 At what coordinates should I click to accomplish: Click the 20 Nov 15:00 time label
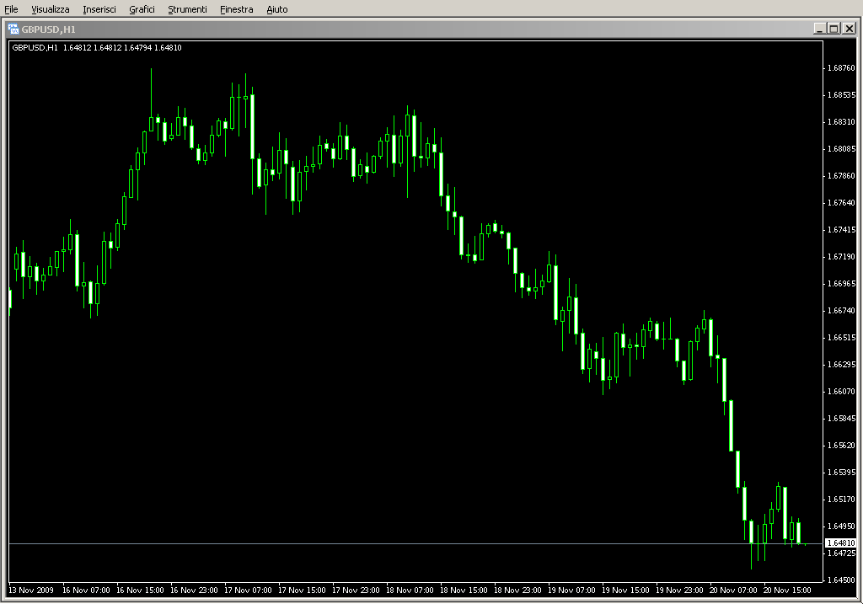[787, 591]
